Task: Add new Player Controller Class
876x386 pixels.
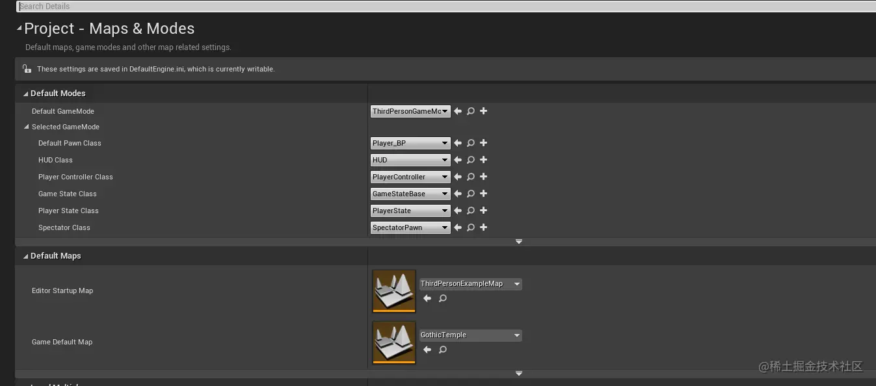Action: coord(484,177)
